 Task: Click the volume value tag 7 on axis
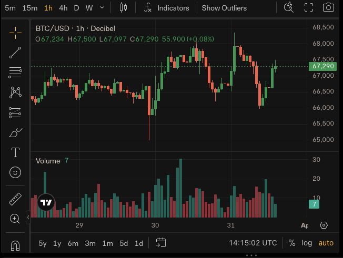click(x=314, y=204)
